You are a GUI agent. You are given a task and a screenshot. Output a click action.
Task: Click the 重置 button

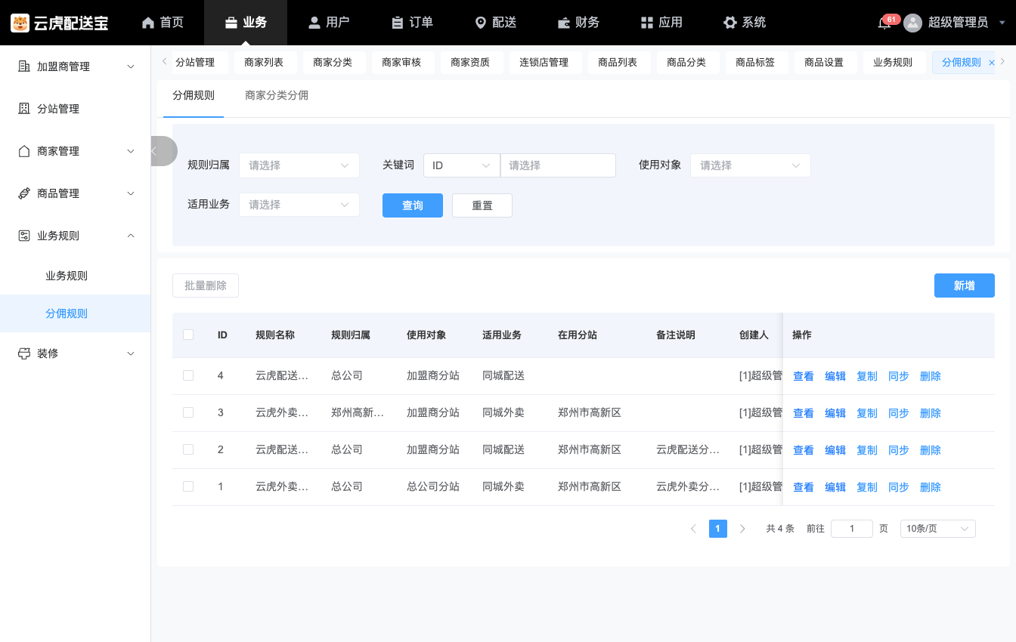482,205
